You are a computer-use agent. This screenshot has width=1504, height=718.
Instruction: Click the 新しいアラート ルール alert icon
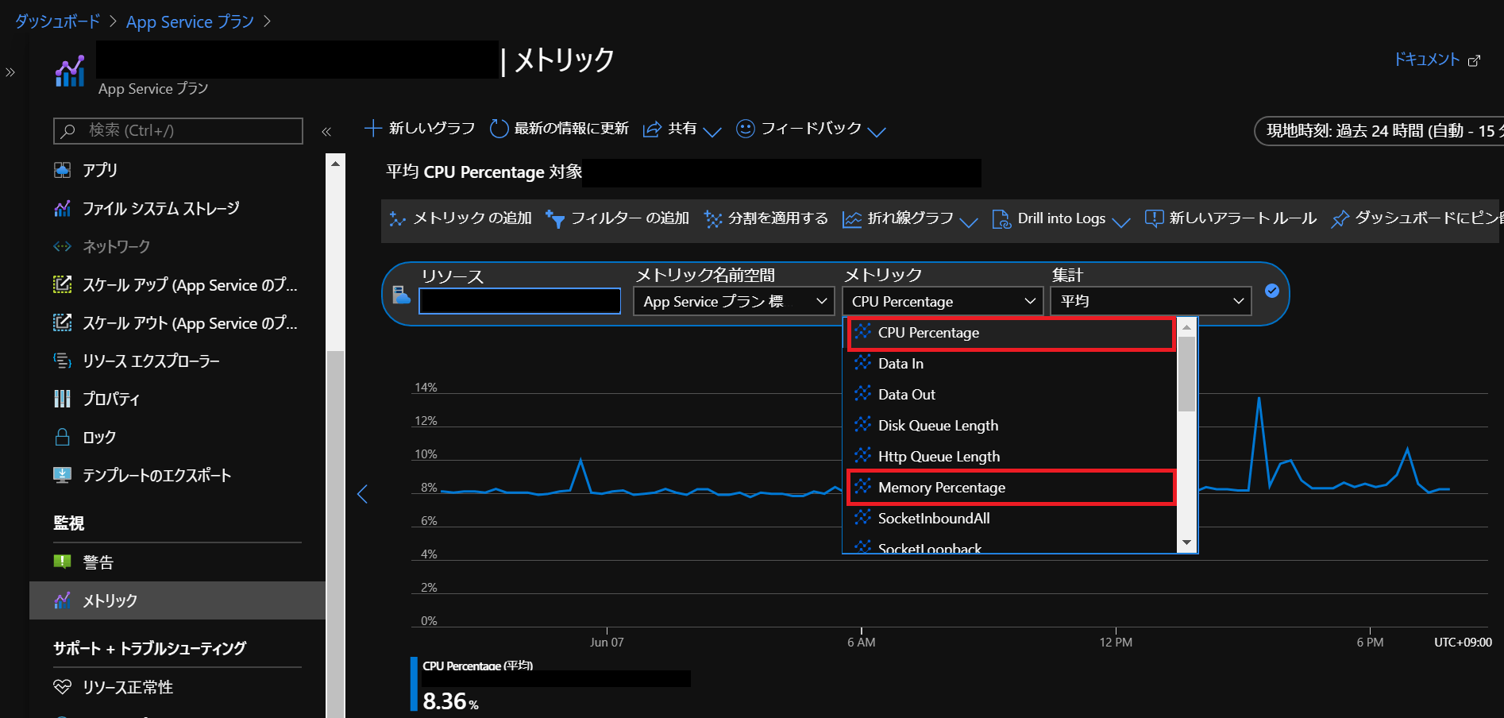coord(1154,218)
